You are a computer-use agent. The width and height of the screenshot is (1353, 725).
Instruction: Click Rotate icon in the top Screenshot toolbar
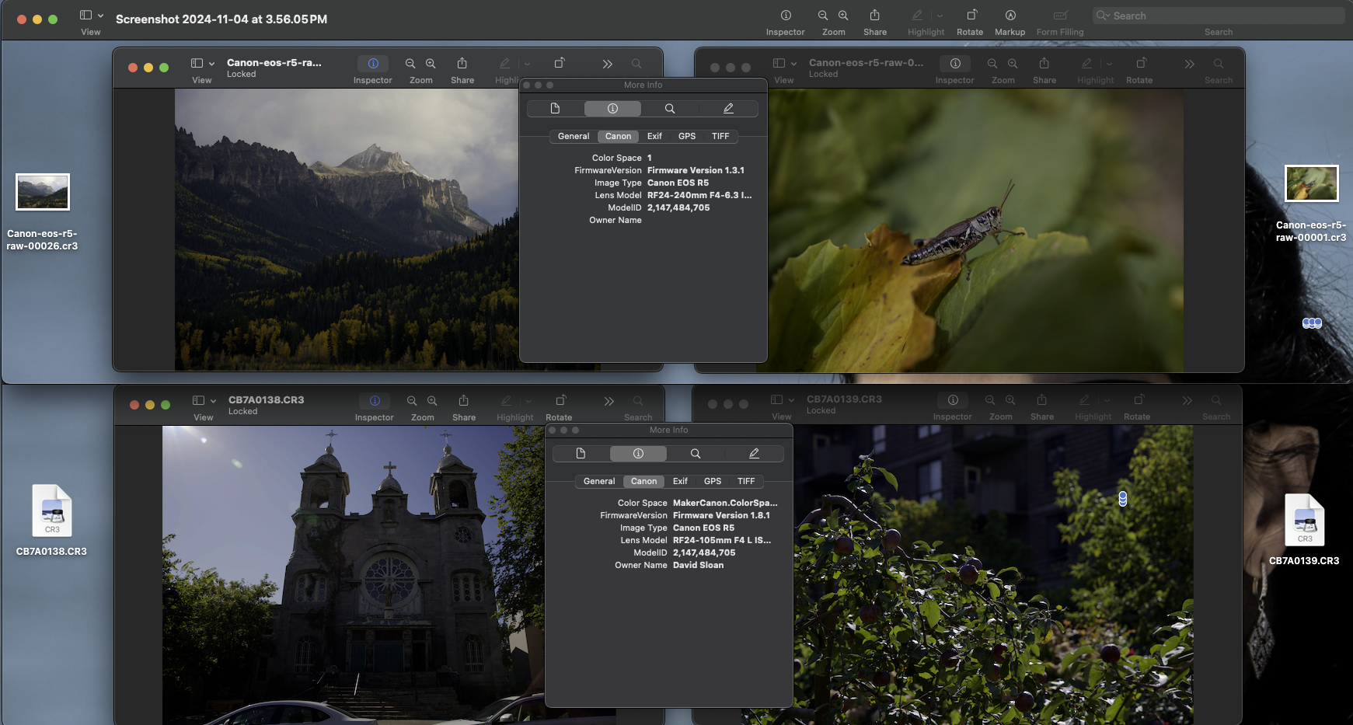[x=971, y=16]
